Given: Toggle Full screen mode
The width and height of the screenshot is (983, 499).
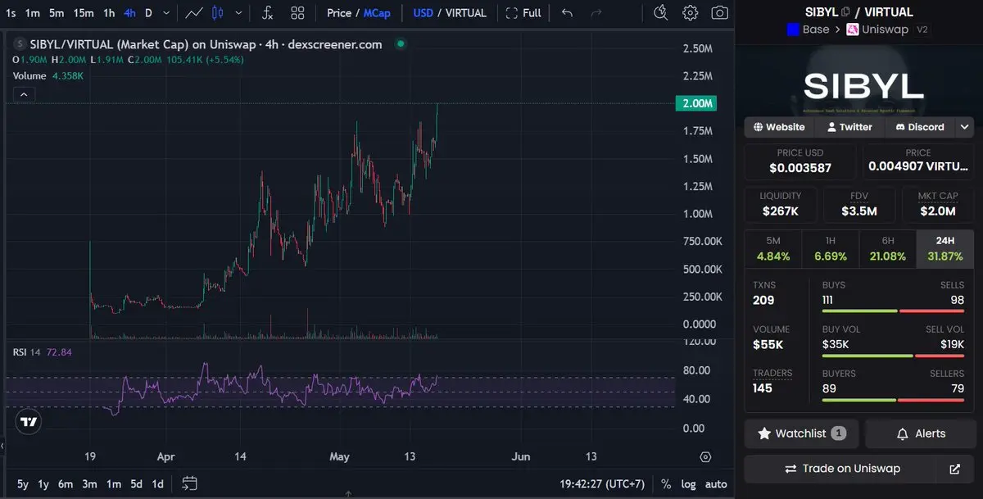Looking at the screenshot, I should (x=523, y=13).
